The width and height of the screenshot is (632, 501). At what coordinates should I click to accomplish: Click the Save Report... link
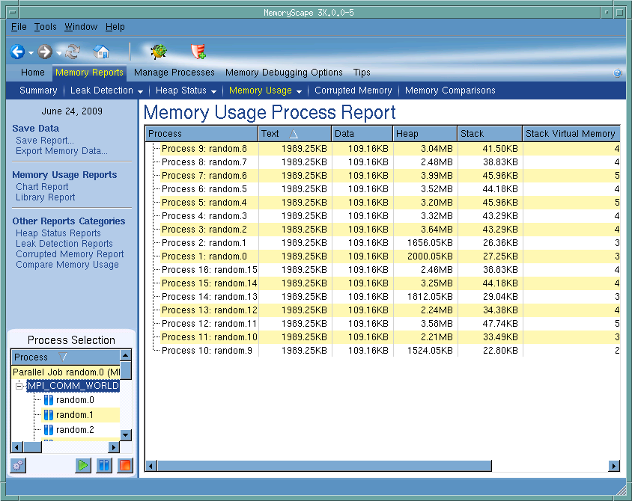45,141
